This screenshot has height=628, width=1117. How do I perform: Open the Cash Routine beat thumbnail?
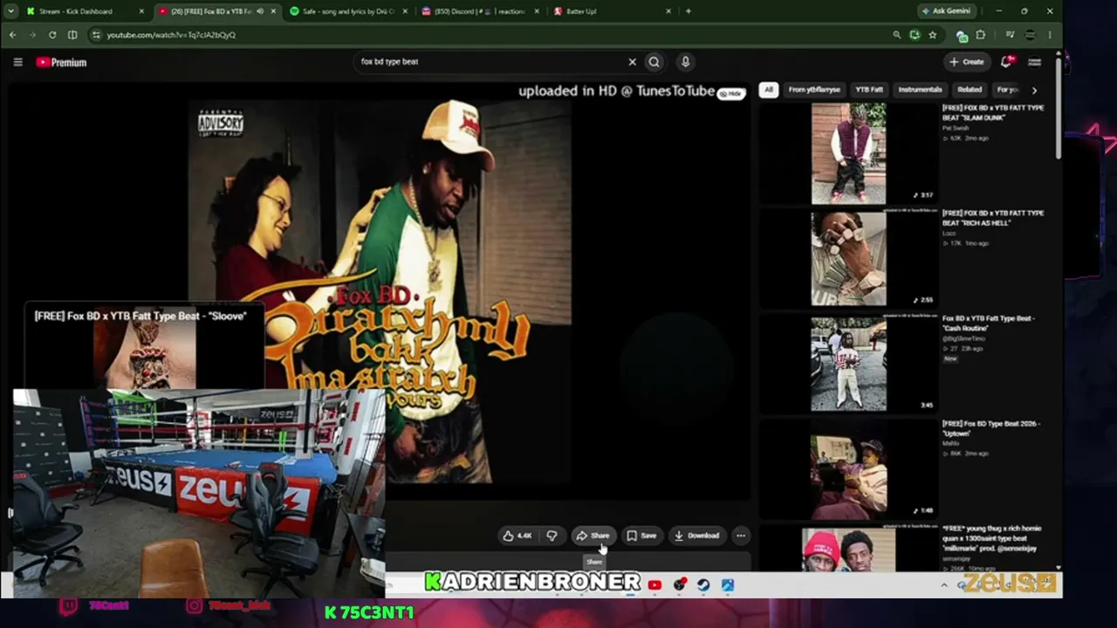tap(848, 363)
